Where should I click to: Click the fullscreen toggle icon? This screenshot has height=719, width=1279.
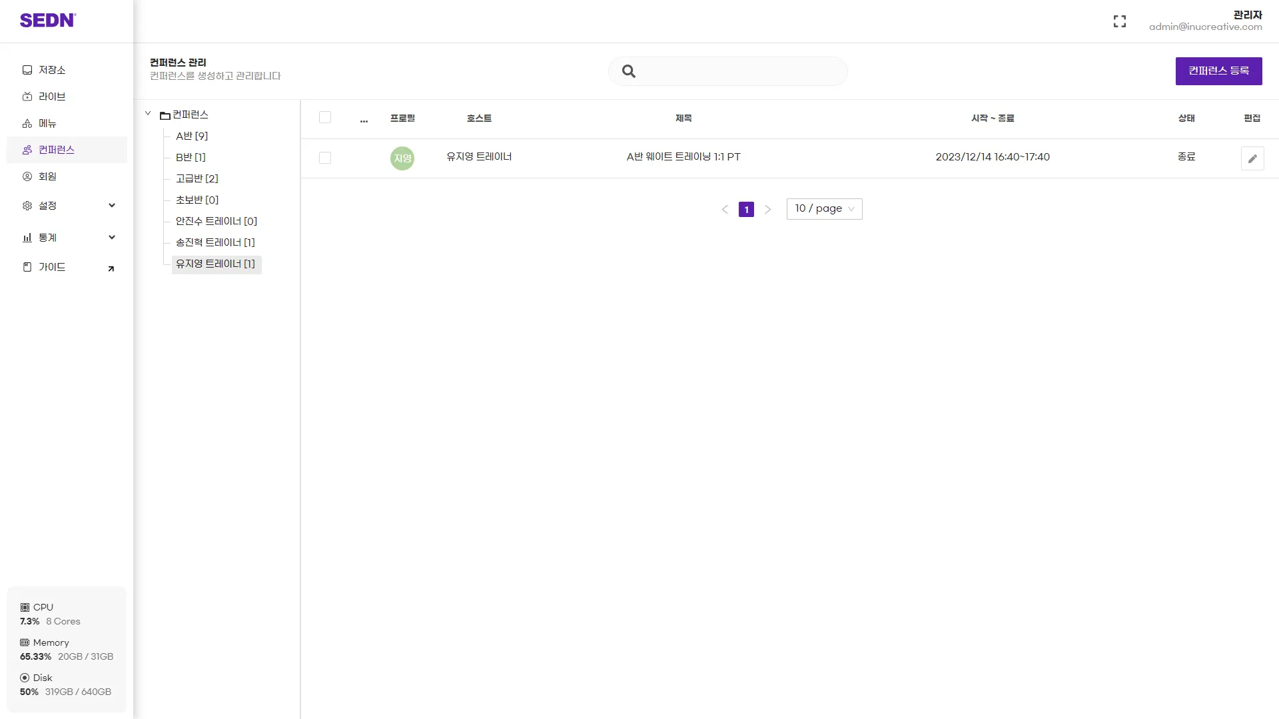click(x=1120, y=21)
